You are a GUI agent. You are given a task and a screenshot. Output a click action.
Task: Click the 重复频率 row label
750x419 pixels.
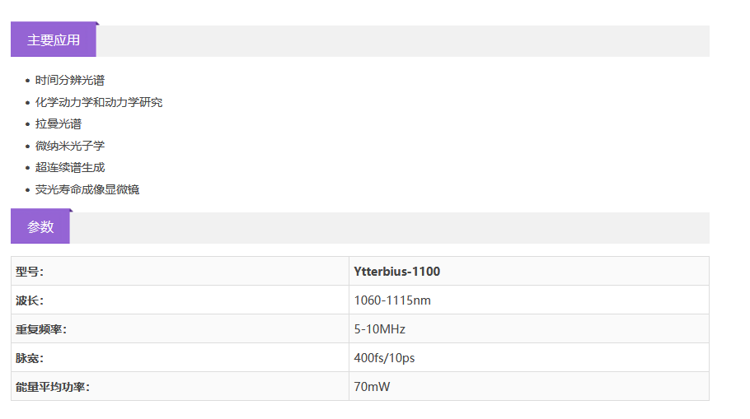coord(41,329)
